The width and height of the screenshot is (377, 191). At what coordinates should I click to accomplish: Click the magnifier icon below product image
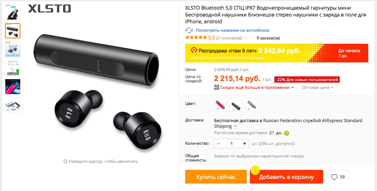pos(65,161)
